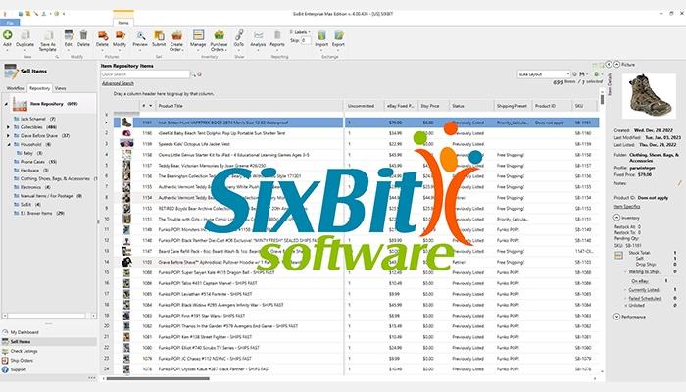Click the Submit icon in Sell group
686x392 pixels.
pos(159,35)
